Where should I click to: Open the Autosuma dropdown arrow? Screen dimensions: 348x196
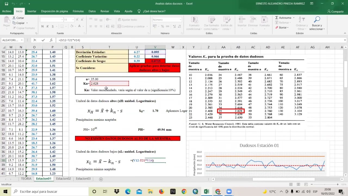point(294,18)
